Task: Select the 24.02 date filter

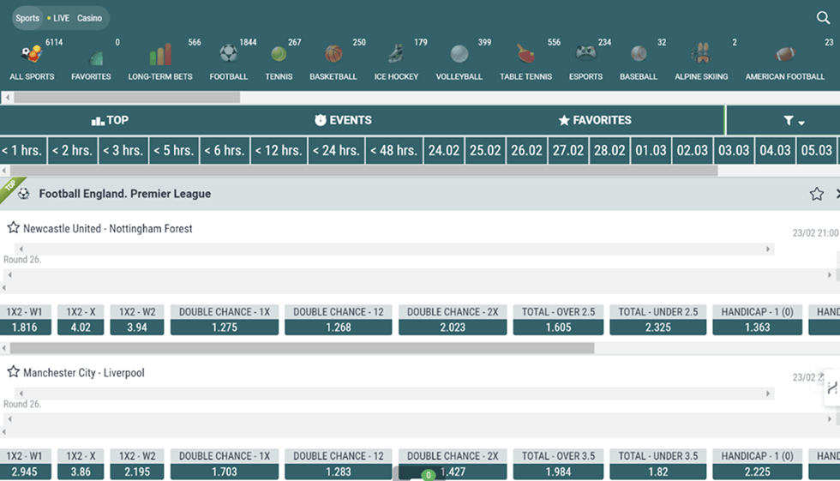Action: click(444, 151)
